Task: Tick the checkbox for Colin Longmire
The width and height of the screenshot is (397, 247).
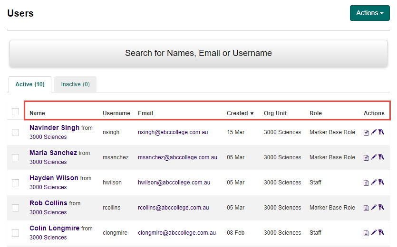Action: coord(15,233)
